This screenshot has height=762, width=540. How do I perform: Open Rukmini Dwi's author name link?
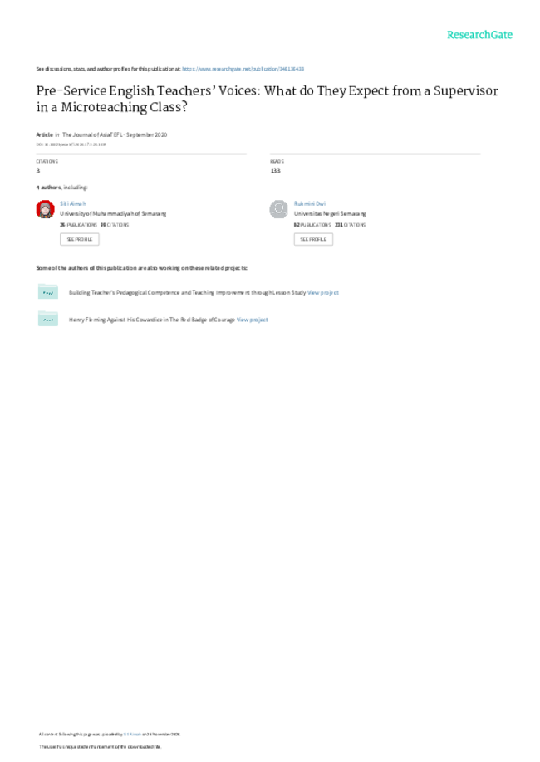(310, 203)
